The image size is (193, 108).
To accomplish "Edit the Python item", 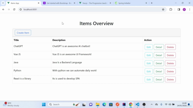I will coord(149,71).
